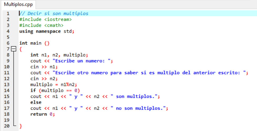Click the opening brace on line 7
The width and height of the screenshot is (257, 131).
(21, 49)
